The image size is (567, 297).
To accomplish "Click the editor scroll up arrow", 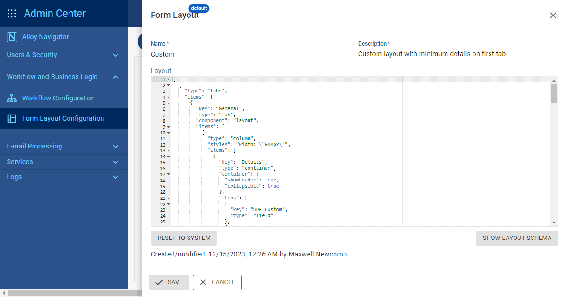I will tap(554, 80).
